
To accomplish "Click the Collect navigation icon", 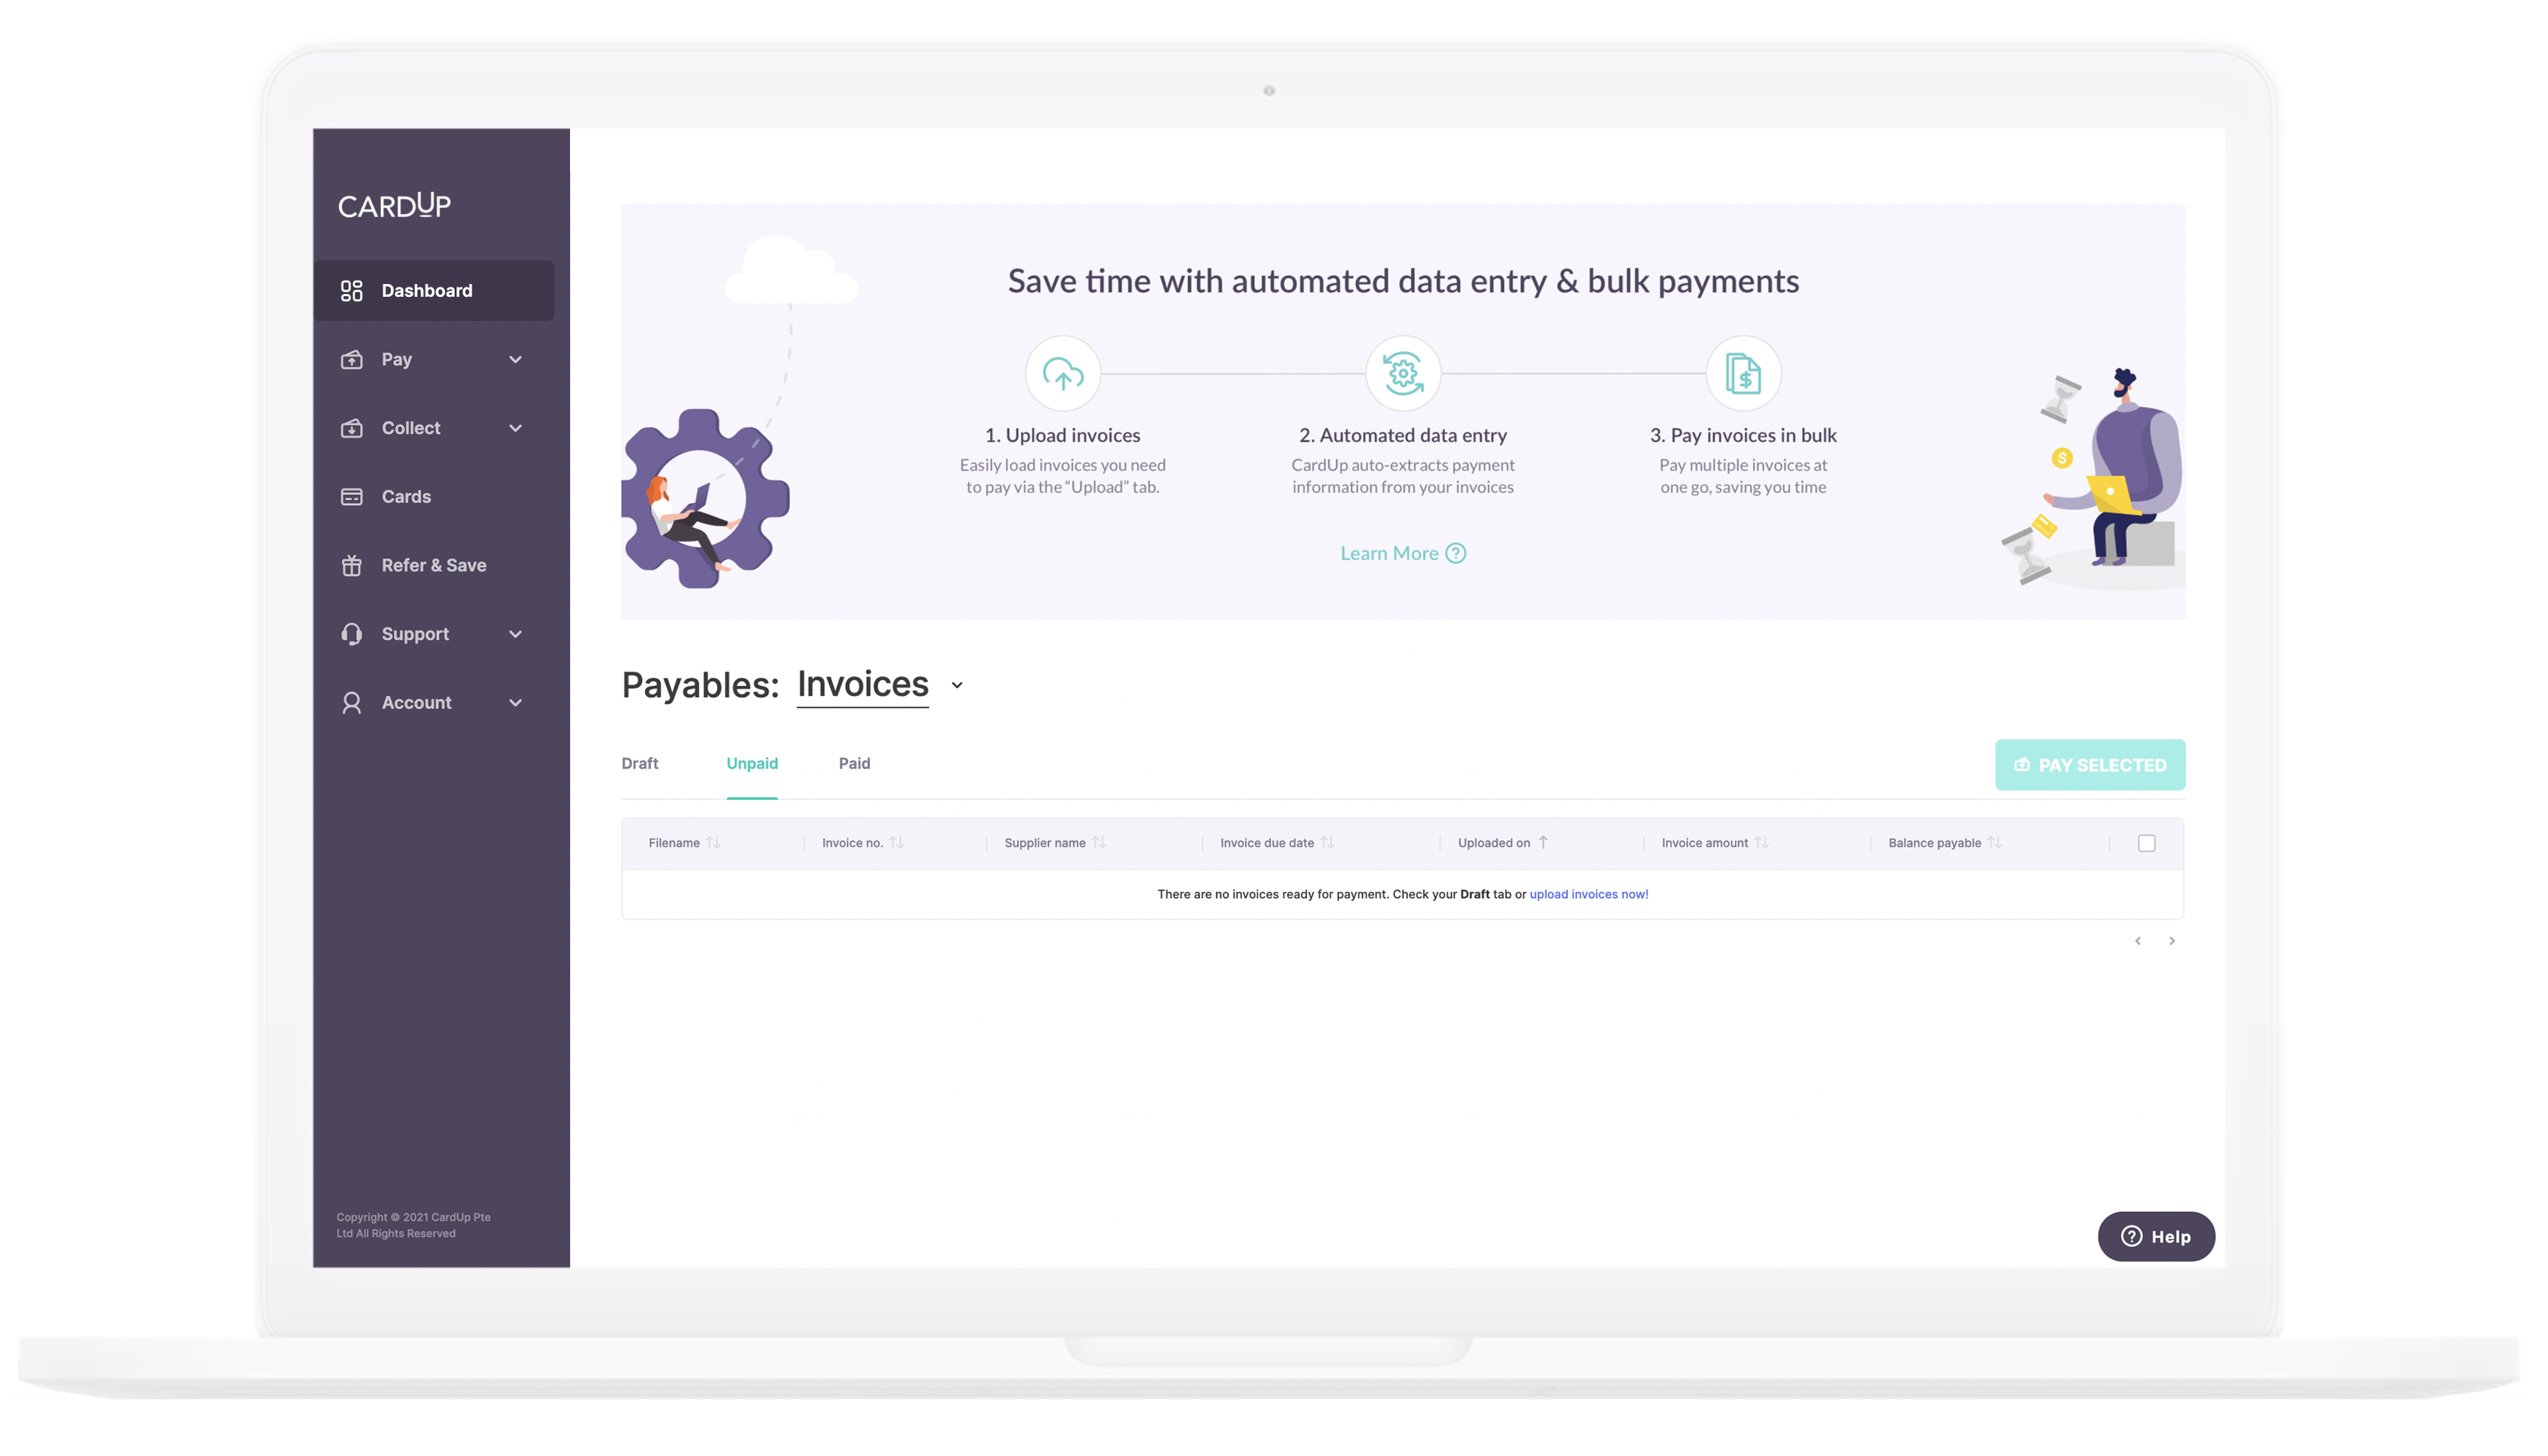I will (352, 427).
